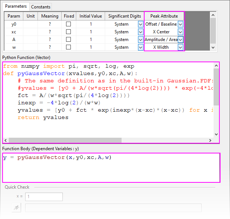The height and width of the screenshot is (219, 230).
Task: Open Significant Digits dropdown for parameter A
Action: click(x=141, y=40)
